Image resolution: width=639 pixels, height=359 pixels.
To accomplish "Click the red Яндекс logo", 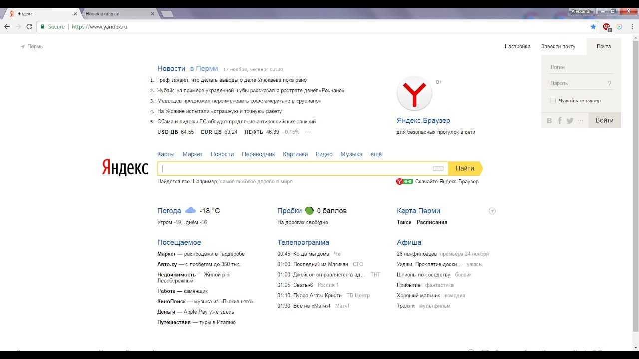I will 125,168.
